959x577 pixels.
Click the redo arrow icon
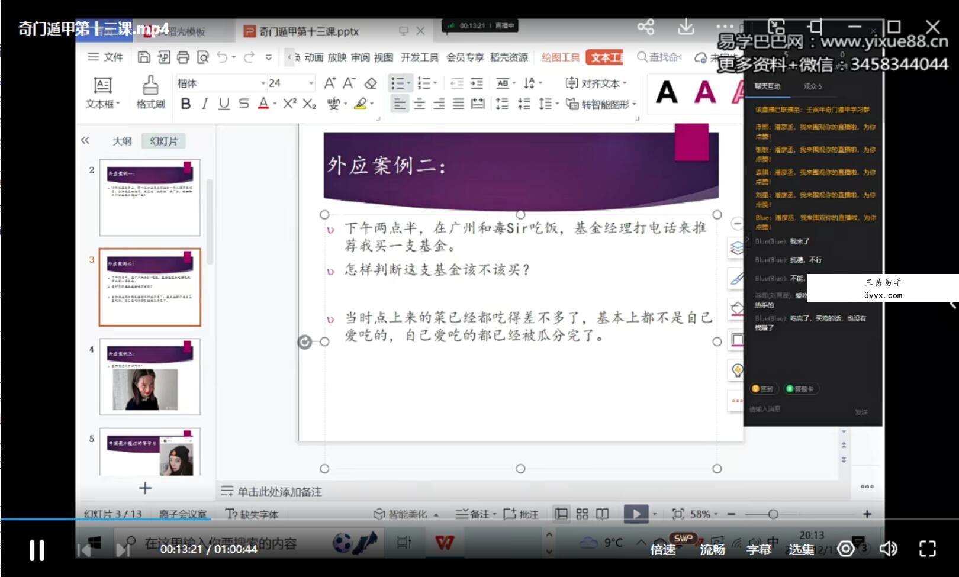click(249, 57)
